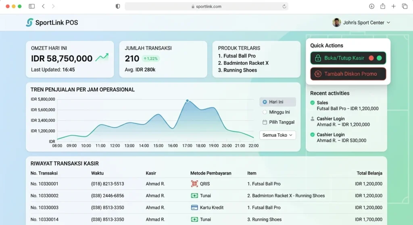The height and width of the screenshot is (225, 413).
Task: Expand the John's Sport Center account menu
Action: click(x=388, y=23)
